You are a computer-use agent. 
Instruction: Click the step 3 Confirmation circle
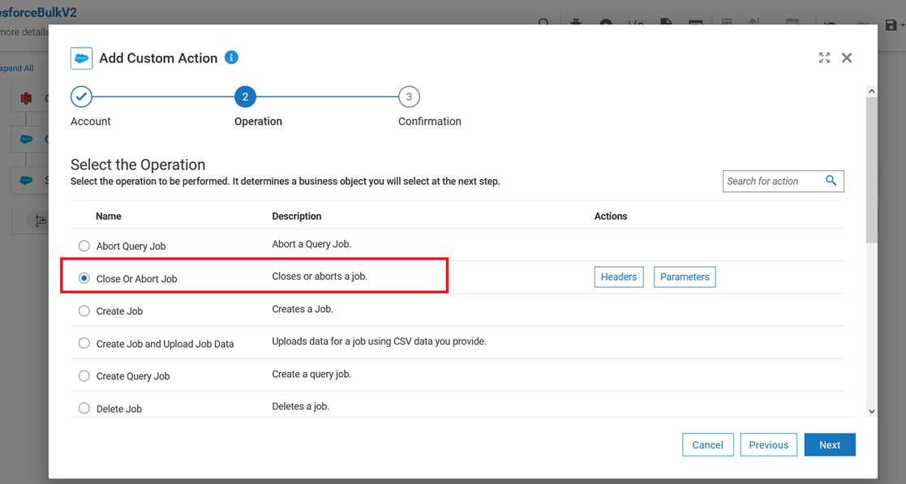(409, 97)
